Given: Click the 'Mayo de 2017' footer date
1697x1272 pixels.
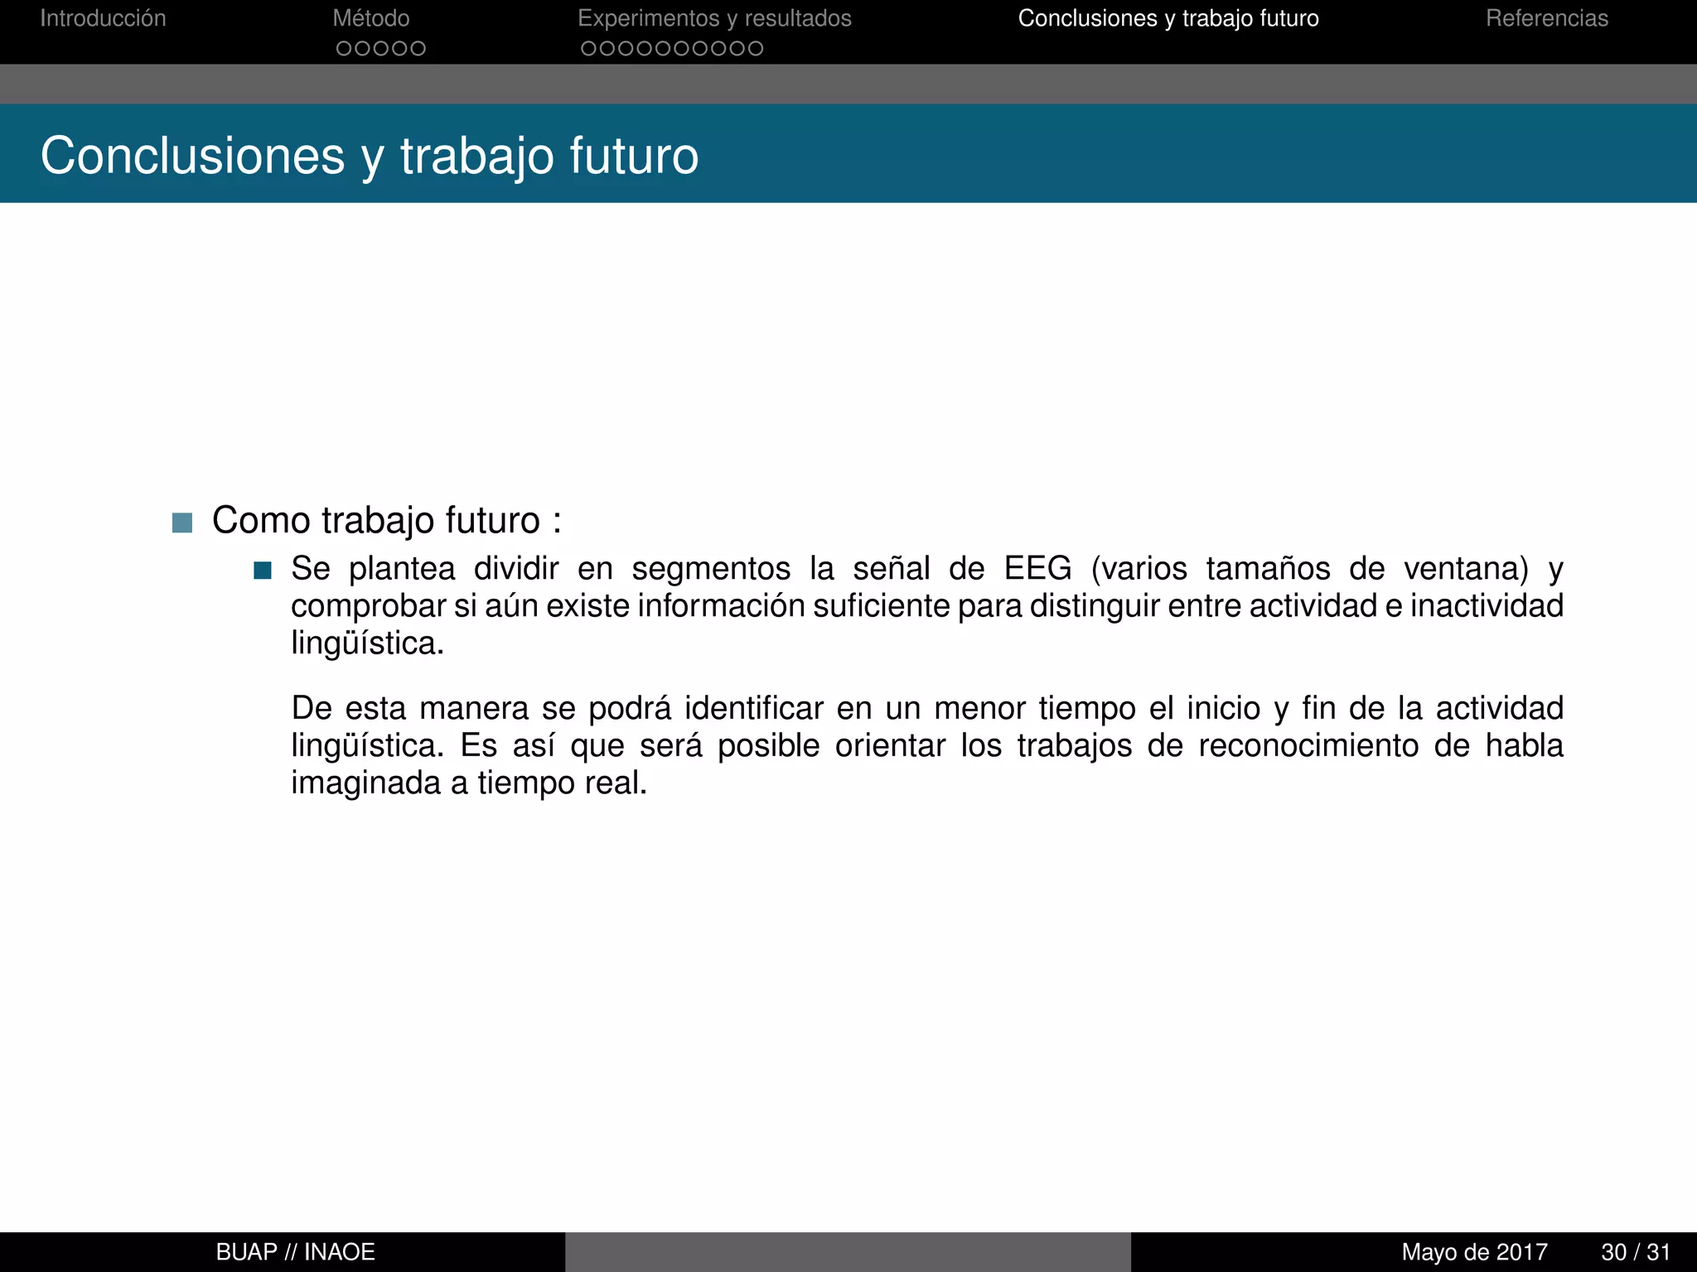Looking at the screenshot, I should [1475, 1252].
